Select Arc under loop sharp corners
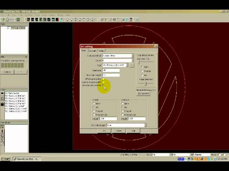 [142, 75]
